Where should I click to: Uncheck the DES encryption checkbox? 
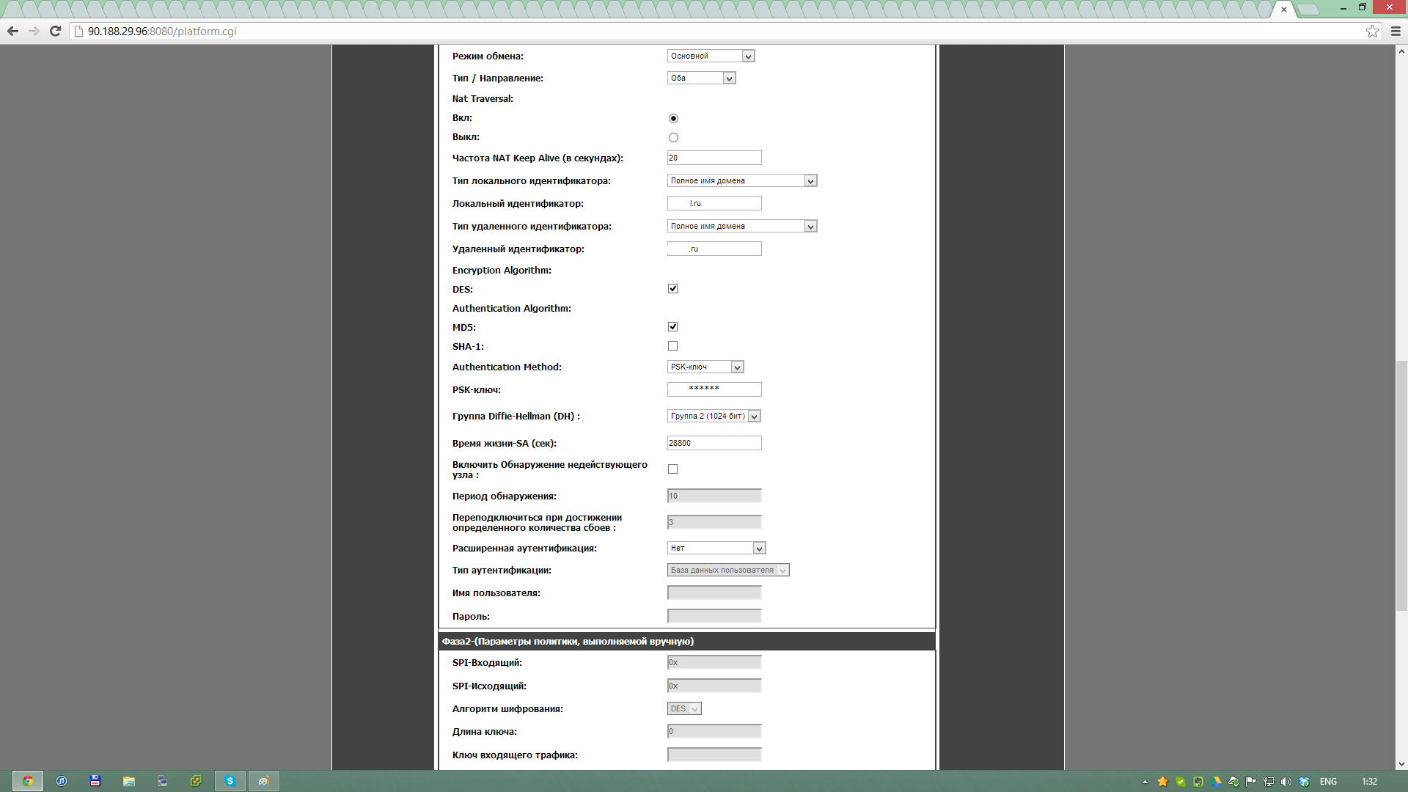tap(672, 289)
